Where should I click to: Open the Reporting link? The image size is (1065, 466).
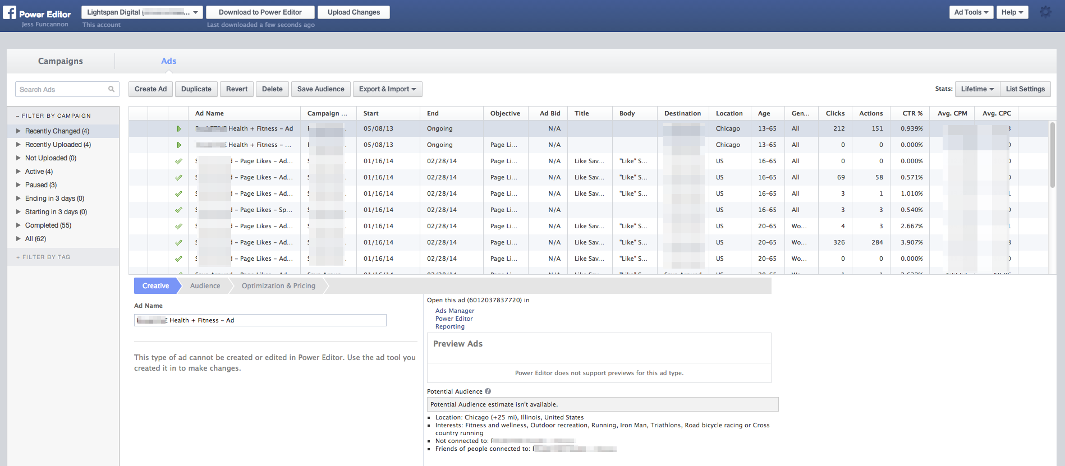pos(450,326)
